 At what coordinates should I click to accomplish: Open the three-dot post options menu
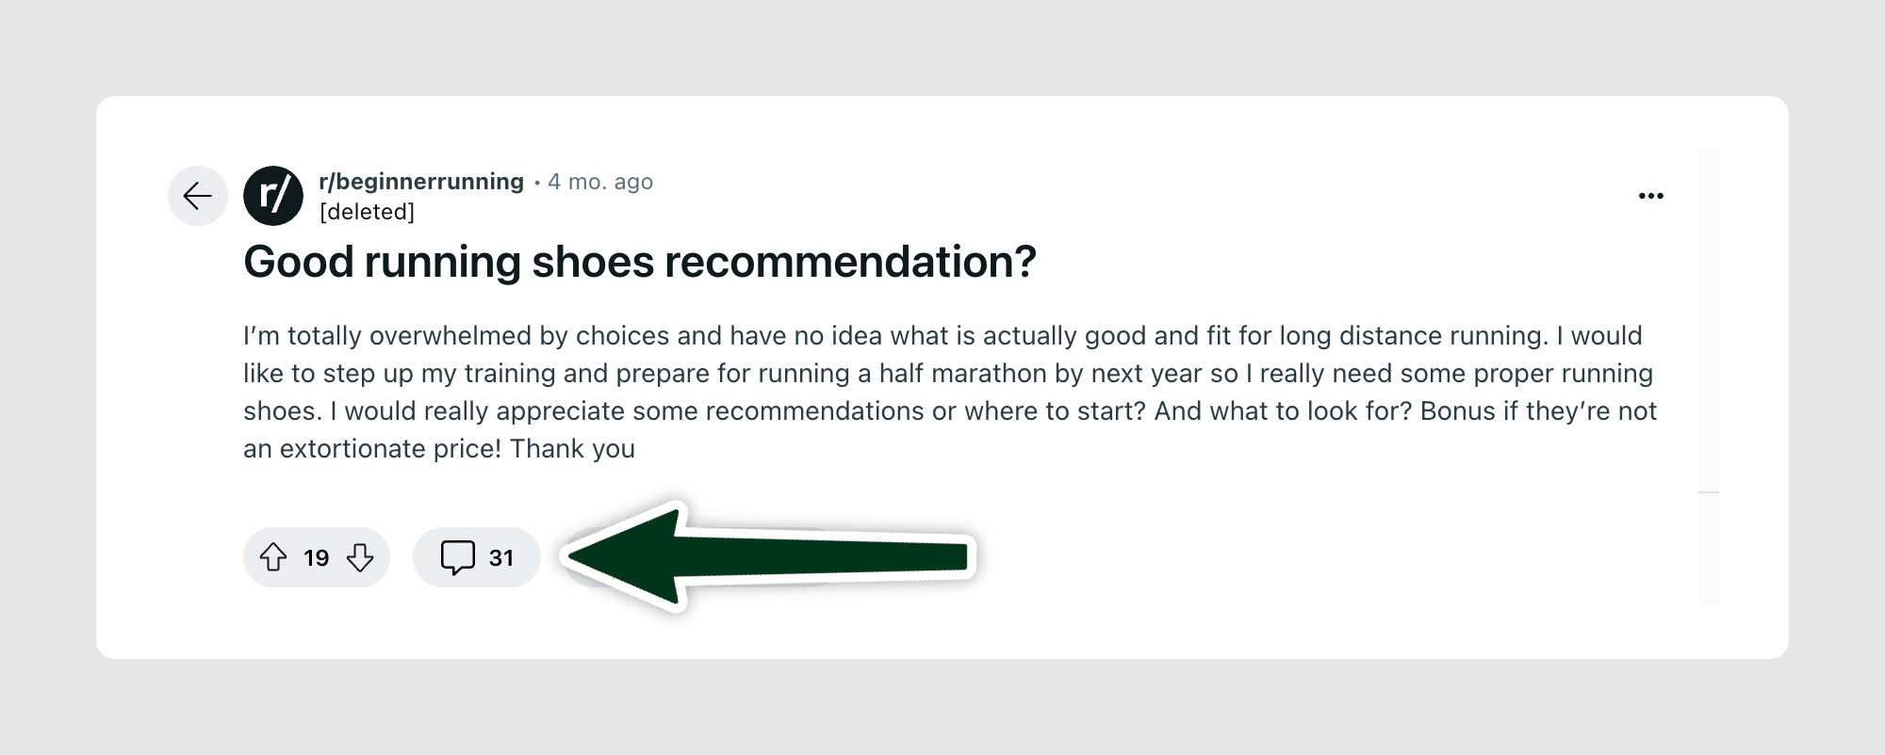coord(1650,196)
